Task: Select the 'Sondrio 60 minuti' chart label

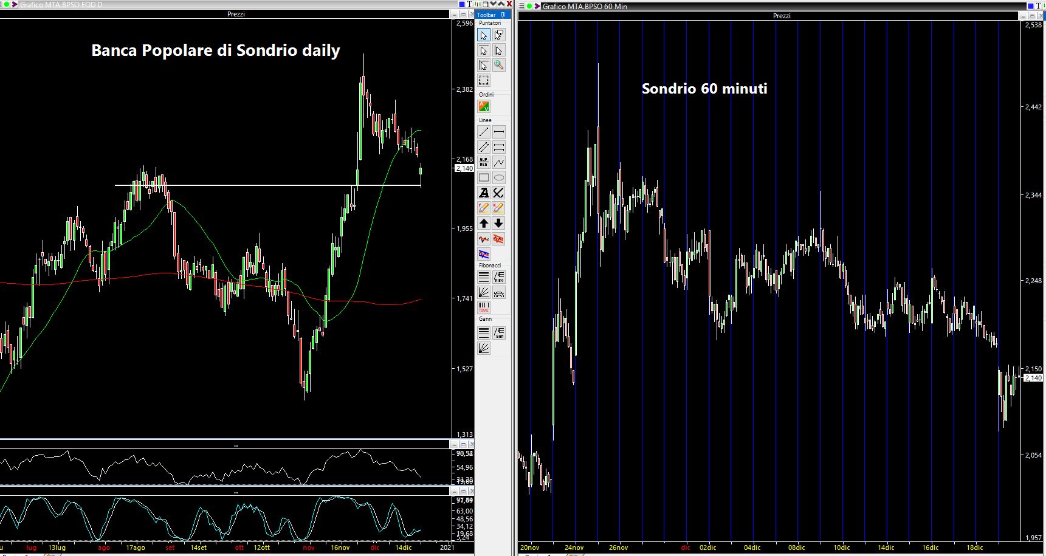Action: coord(704,89)
